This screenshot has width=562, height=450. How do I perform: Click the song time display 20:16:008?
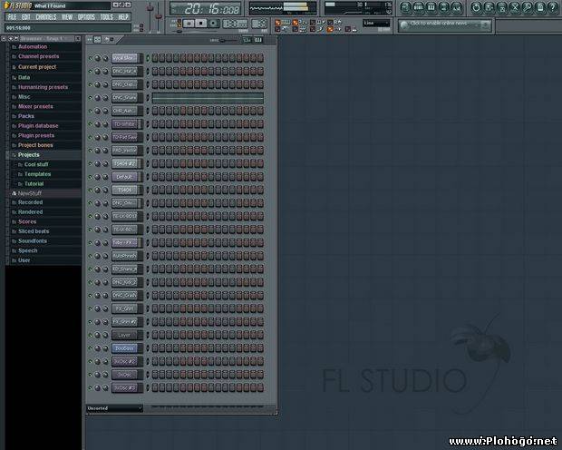point(205,9)
